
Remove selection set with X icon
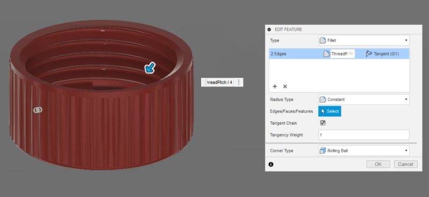[285, 86]
